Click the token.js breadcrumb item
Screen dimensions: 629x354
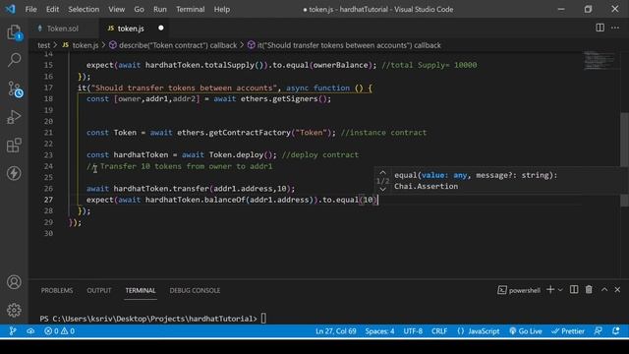click(81, 45)
